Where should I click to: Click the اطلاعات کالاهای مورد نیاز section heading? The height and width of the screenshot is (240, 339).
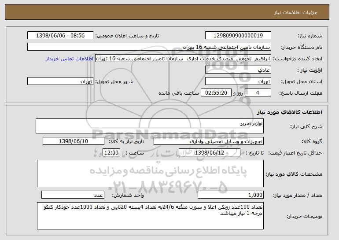coord(290,112)
